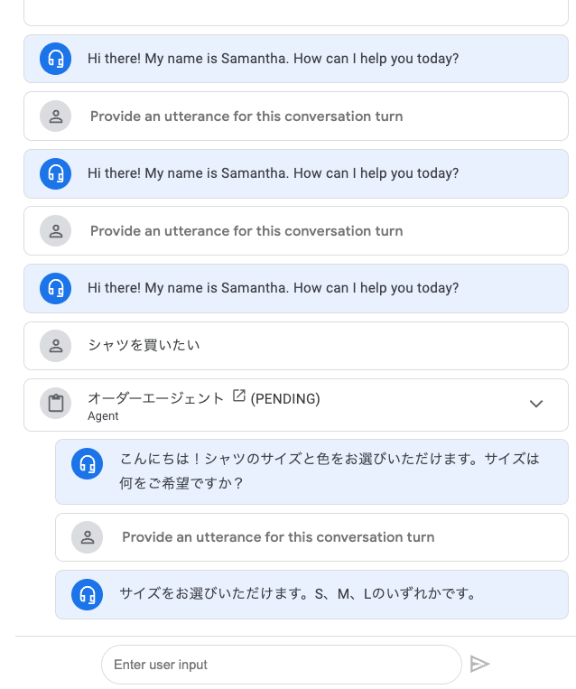The image size is (576, 689).
Task: Click the user icon on the nested empty utterance
Action: 87,537
